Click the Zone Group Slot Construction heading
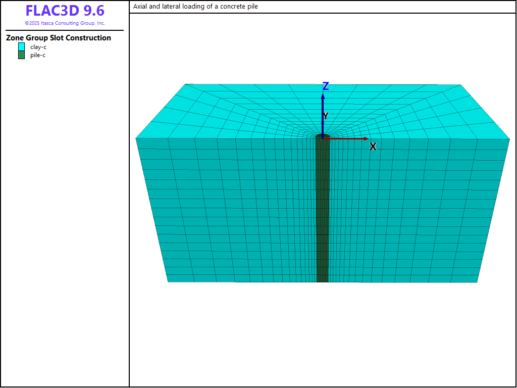Screen dimensions: 517x388 (x=59, y=38)
